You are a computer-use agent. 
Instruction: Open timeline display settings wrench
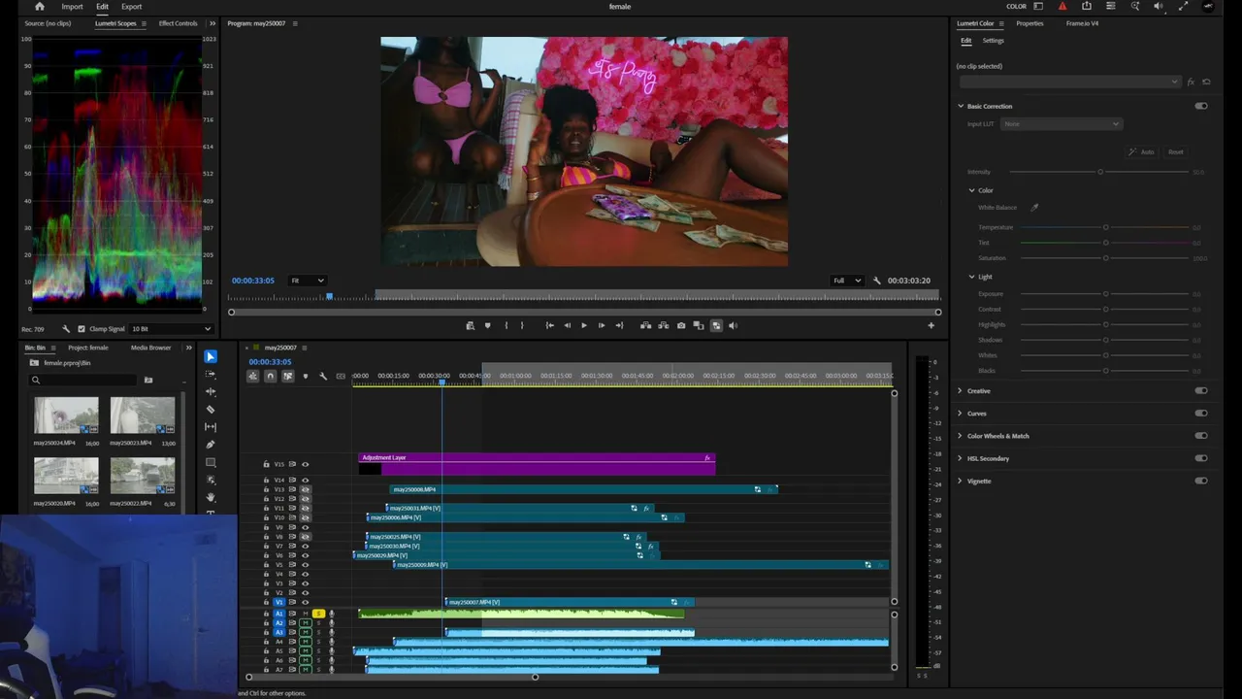[323, 376]
